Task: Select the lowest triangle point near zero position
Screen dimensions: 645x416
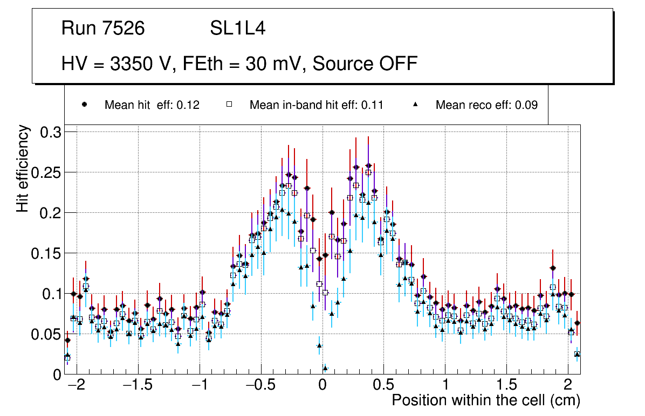Action: (325, 368)
